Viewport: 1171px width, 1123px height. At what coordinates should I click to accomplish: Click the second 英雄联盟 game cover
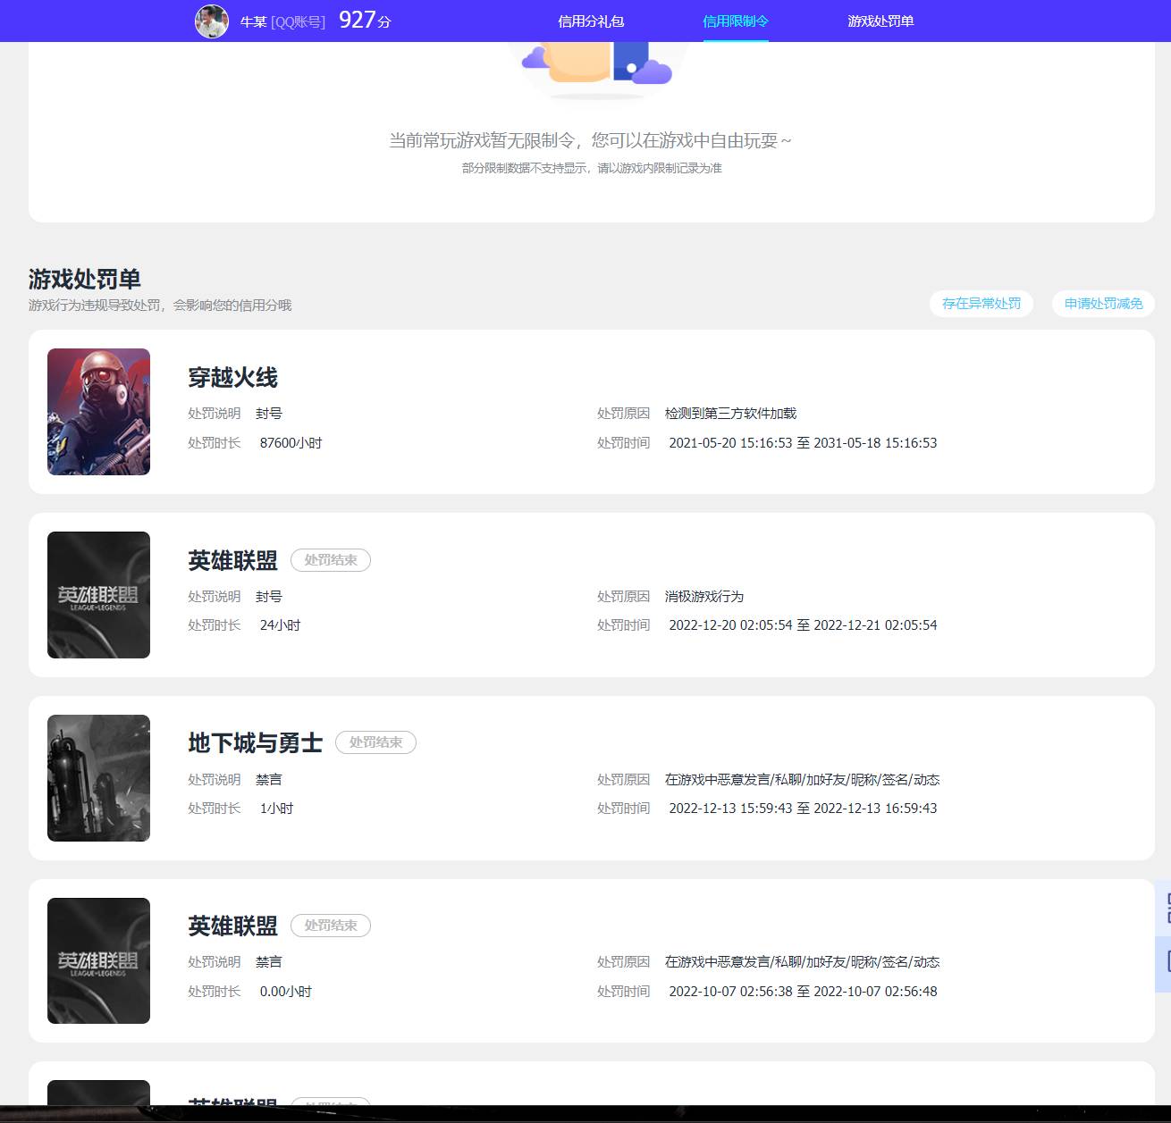pos(98,960)
